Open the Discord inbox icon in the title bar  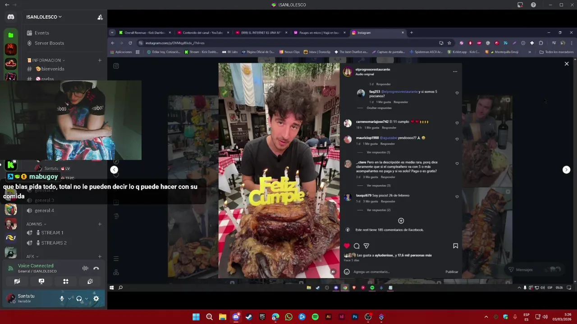520,5
